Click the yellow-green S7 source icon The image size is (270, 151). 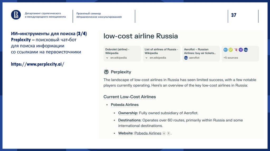pyautogui.click(x=231, y=50)
